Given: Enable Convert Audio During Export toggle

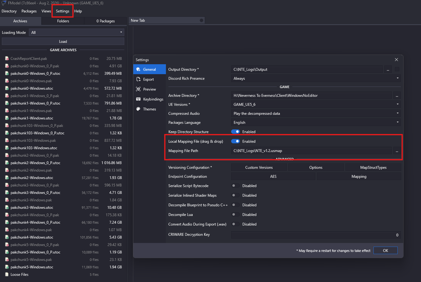Looking at the screenshot, I should 236,224.
